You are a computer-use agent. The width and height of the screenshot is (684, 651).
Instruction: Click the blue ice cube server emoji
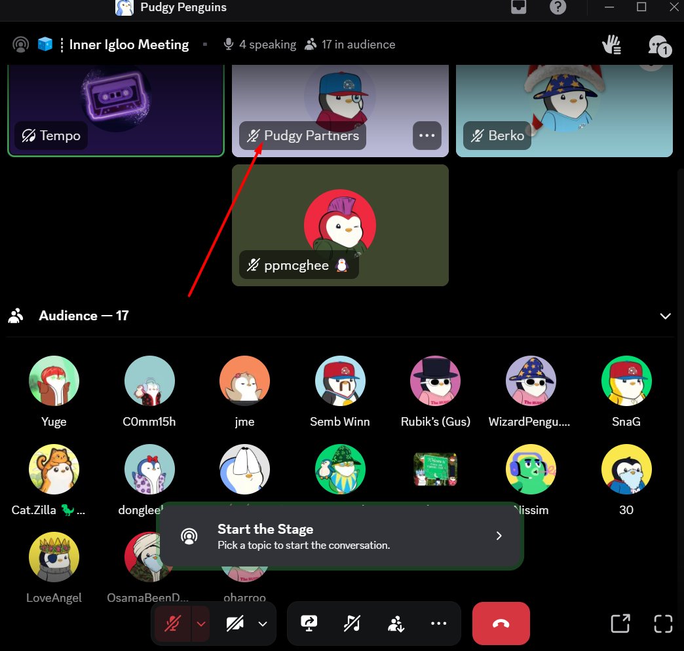tap(45, 44)
